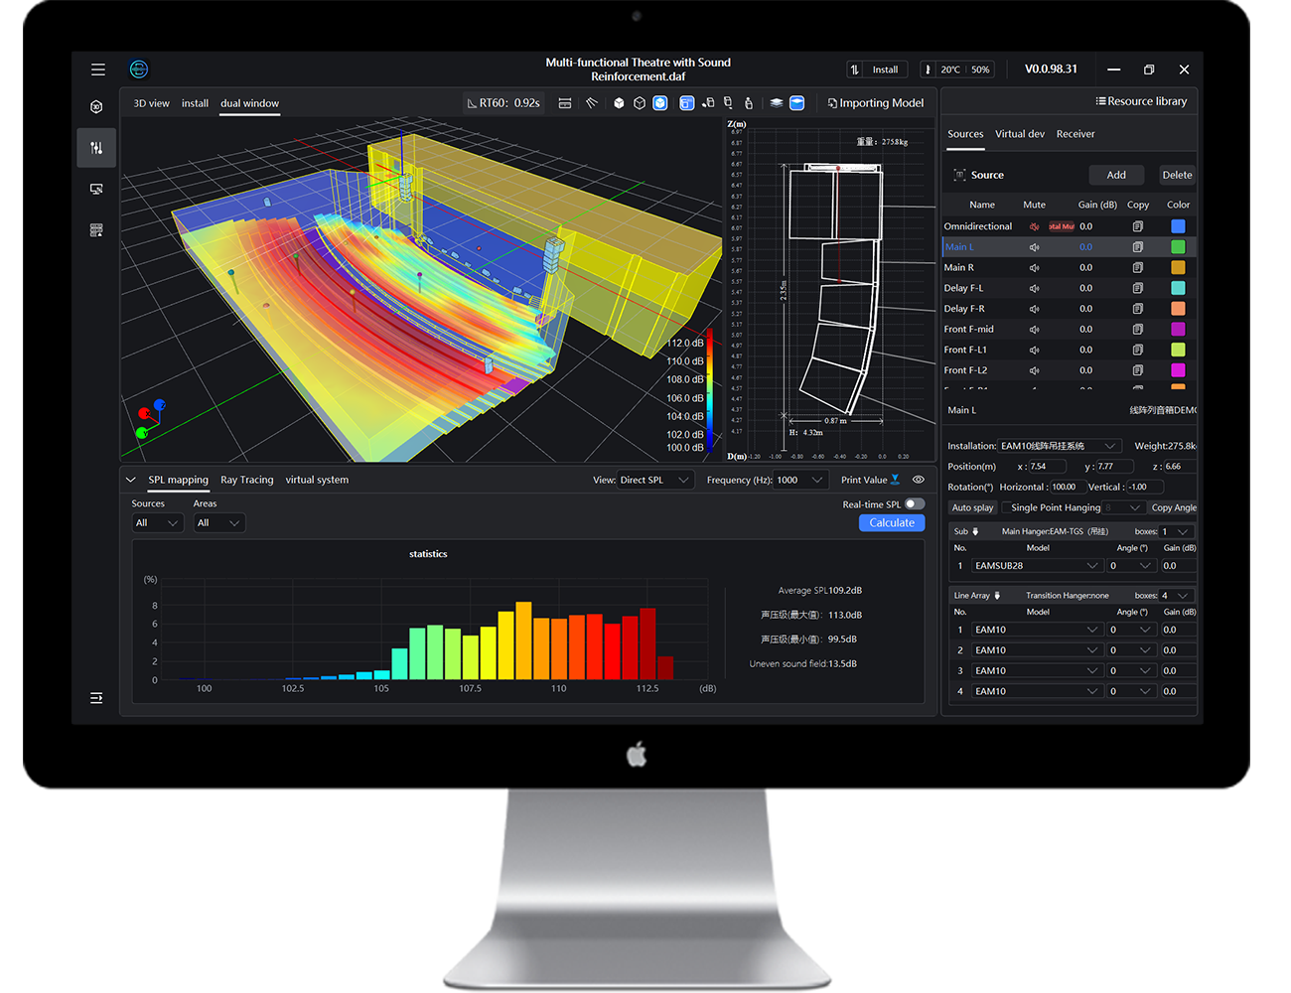Select the mixer sliders icon in left sidebar
This screenshot has height=993, width=1291.
(x=96, y=148)
